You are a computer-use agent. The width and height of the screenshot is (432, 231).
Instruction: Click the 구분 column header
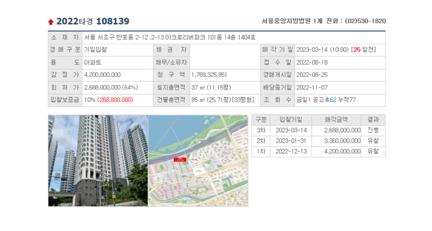(261, 120)
